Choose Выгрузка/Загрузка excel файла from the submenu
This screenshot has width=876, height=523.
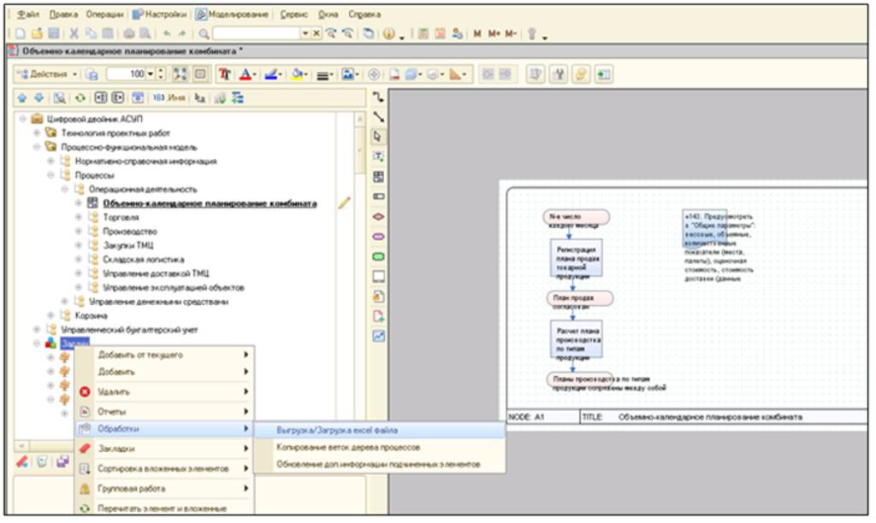(337, 430)
